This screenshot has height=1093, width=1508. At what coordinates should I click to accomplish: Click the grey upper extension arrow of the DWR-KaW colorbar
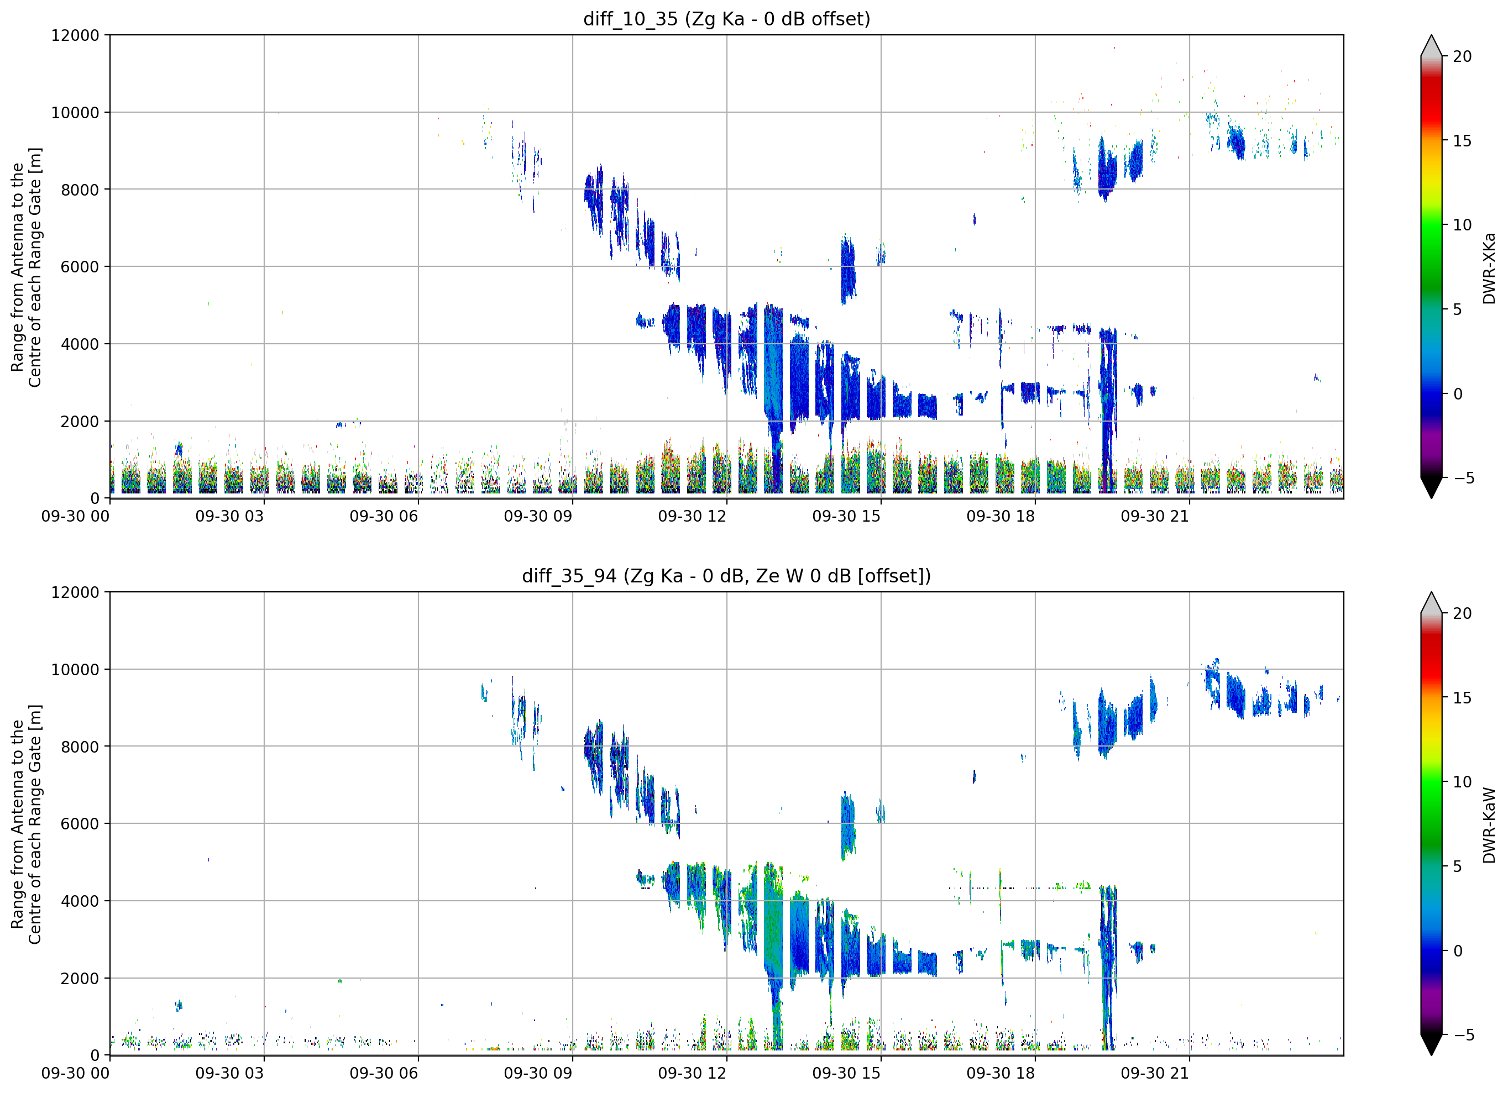pos(1431,603)
